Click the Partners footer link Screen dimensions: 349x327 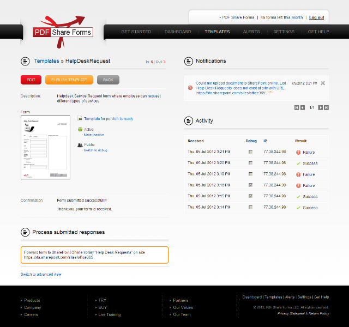(180, 300)
